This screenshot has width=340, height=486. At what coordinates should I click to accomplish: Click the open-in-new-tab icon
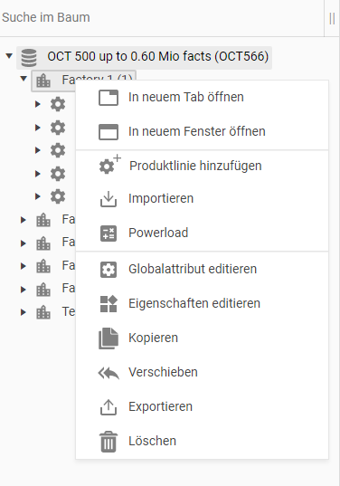109,98
